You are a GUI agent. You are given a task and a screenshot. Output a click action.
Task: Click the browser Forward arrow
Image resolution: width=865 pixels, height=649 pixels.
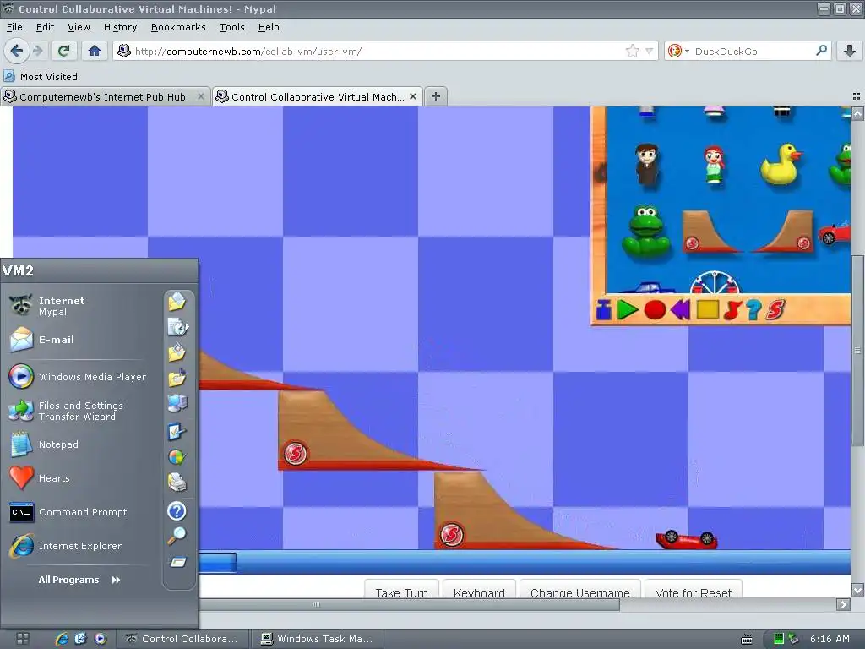(37, 52)
